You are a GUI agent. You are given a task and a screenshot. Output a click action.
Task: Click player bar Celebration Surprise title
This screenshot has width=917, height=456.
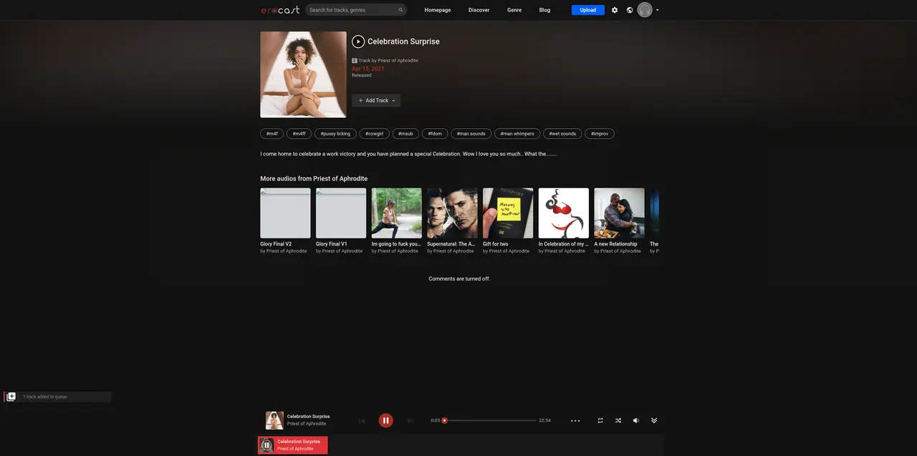(308, 417)
